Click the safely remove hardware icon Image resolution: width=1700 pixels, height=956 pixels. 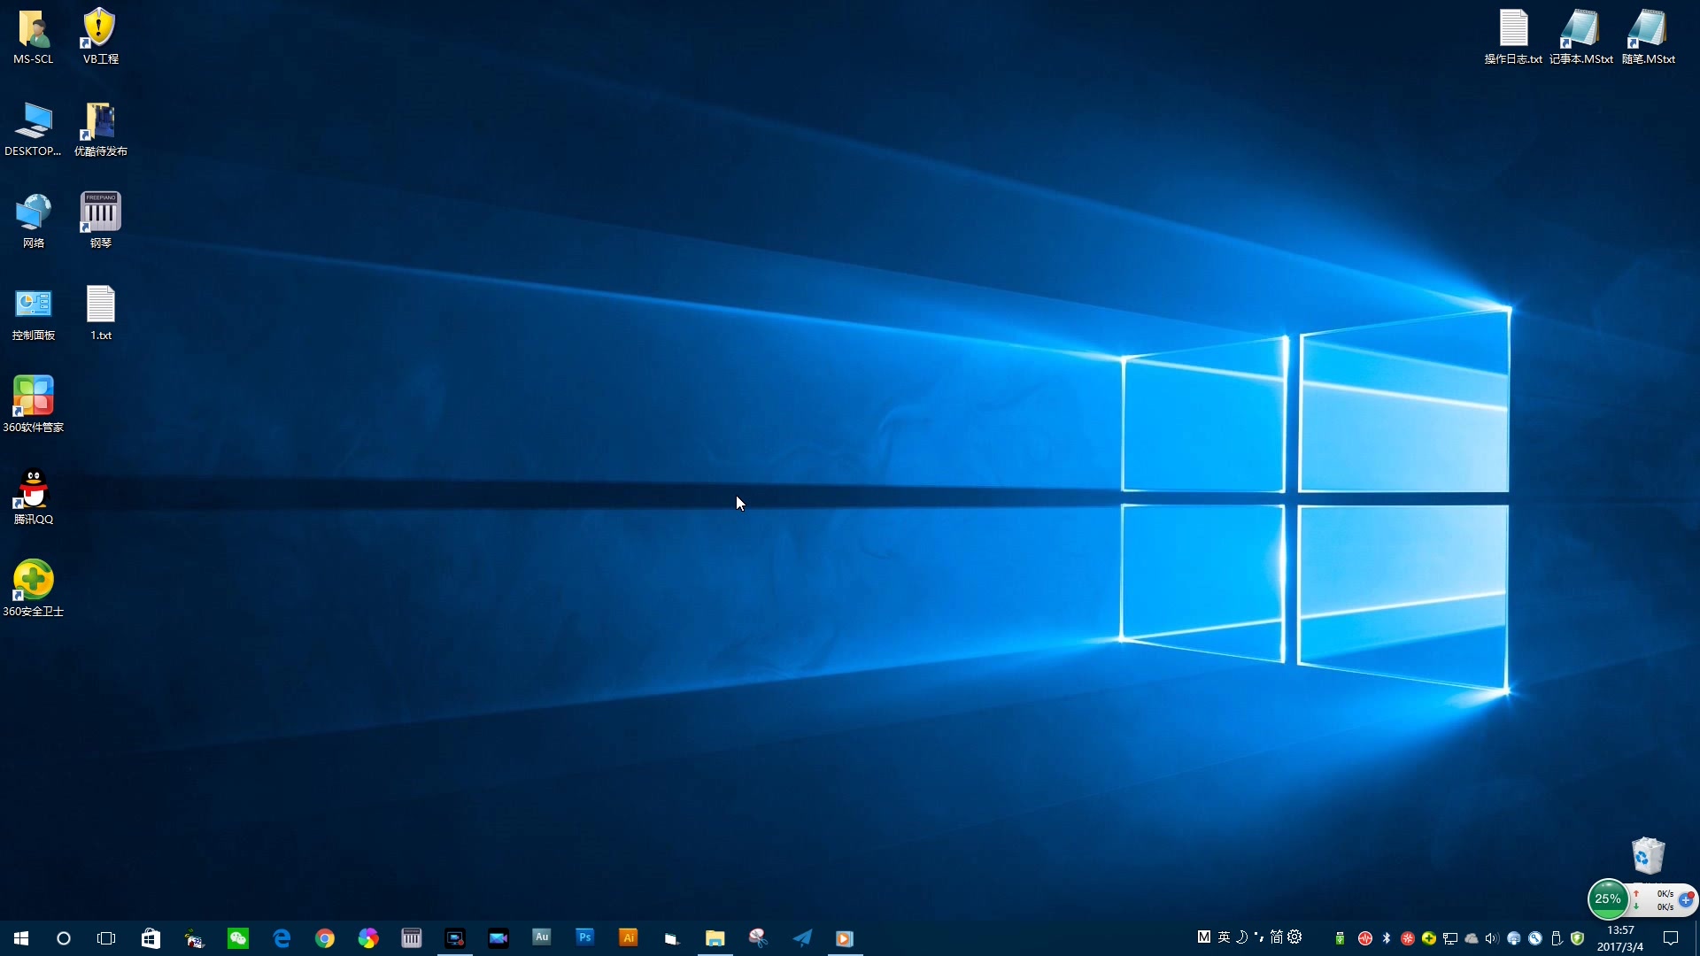coord(1557,938)
